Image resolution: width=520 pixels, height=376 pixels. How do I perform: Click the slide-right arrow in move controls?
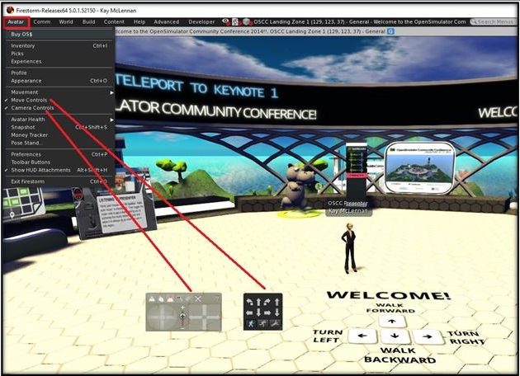tap(267, 313)
